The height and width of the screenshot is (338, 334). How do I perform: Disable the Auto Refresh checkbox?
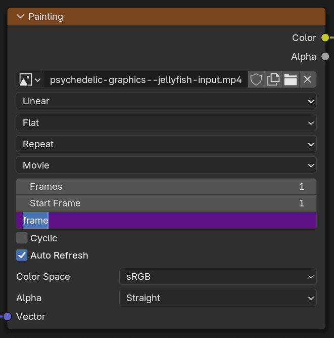[x=22, y=255]
